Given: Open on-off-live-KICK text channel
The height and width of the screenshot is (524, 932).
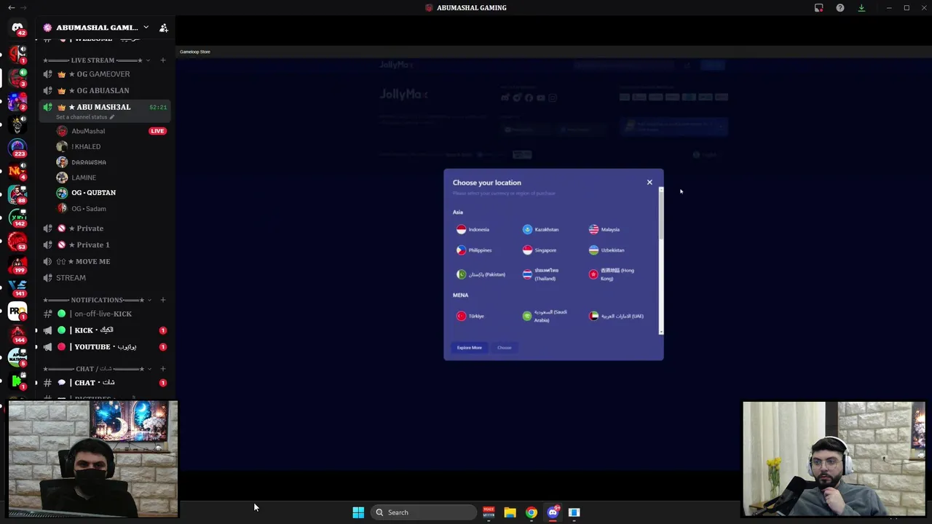Looking at the screenshot, I should pos(105,314).
